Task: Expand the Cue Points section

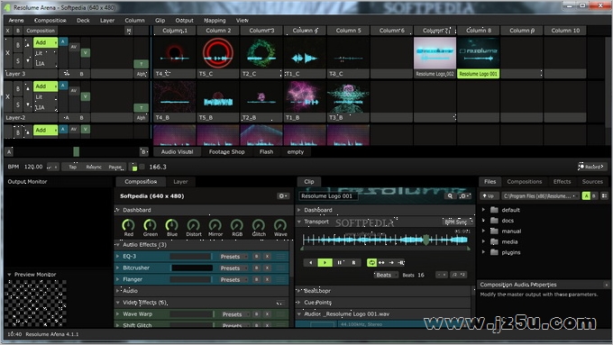Action: click(x=299, y=303)
